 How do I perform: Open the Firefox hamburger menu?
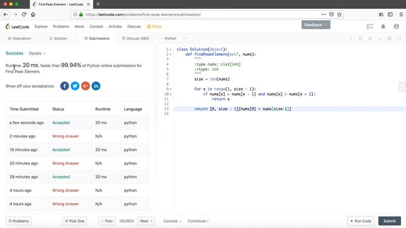(401, 15)
